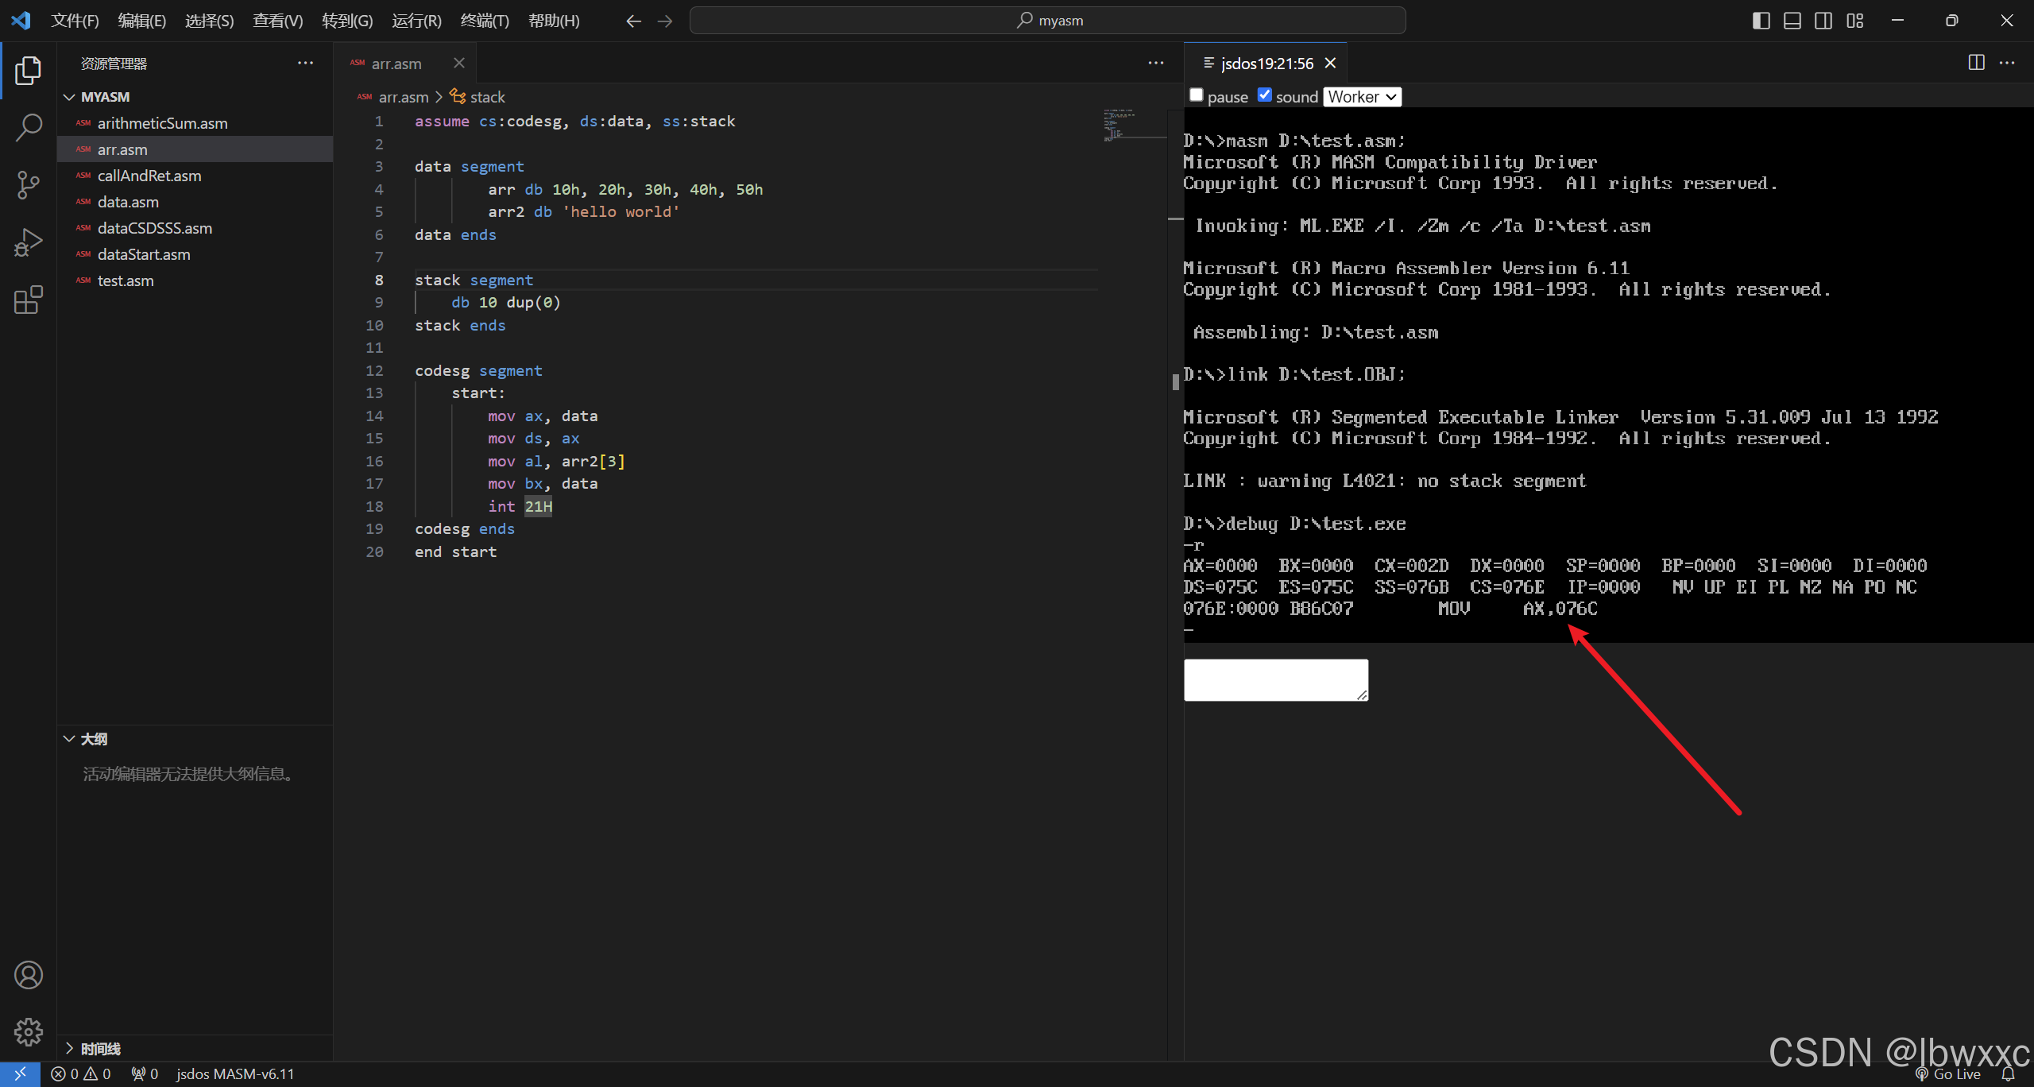Disable the sound checkbox

[x=1264, y=95]
